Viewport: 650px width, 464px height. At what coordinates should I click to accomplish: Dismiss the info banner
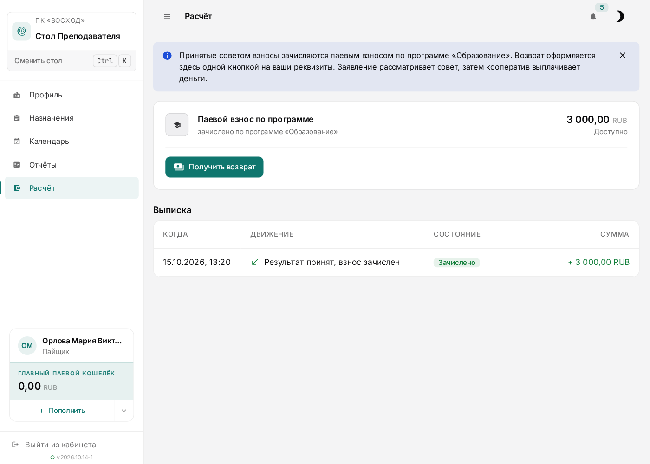coord(623,55)
